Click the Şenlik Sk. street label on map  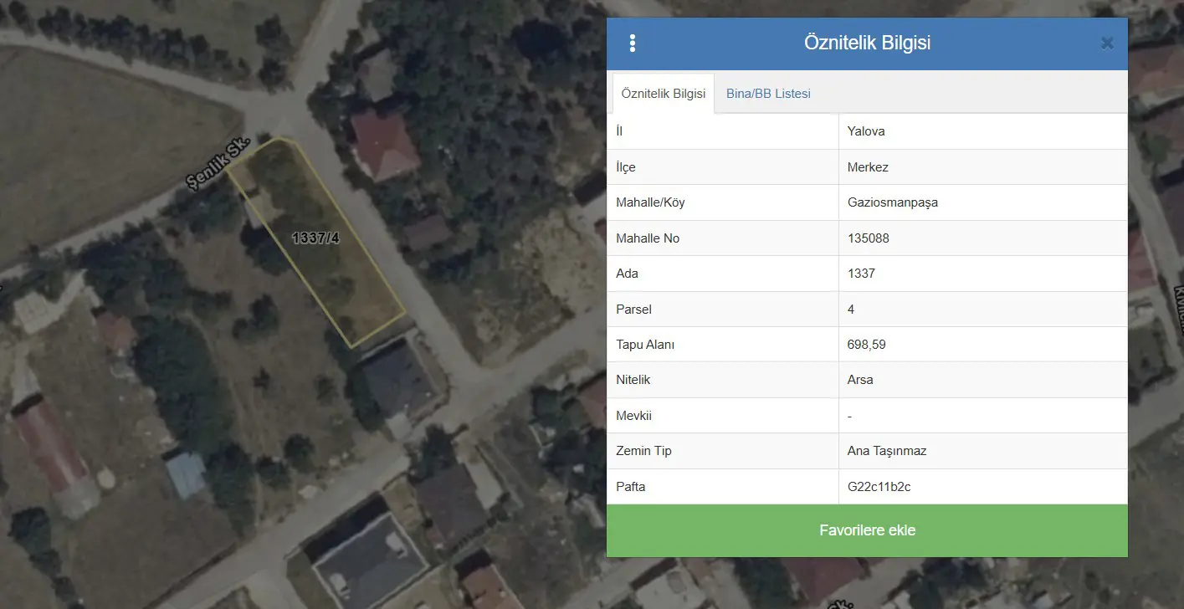pos(218,165)
